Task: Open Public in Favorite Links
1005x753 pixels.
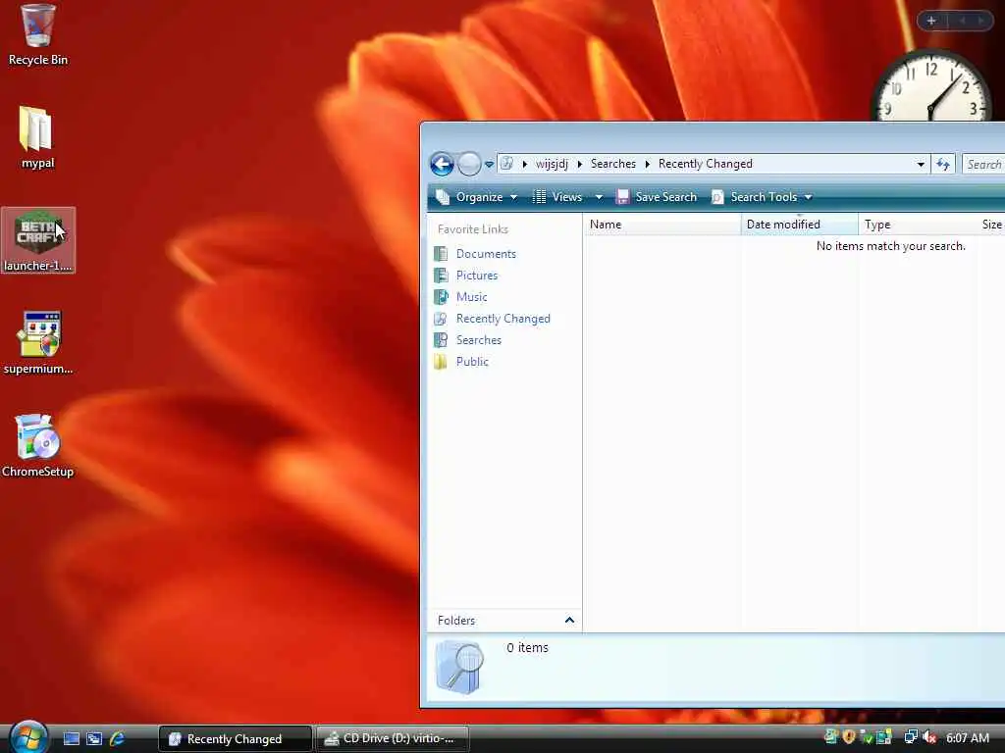Action: click(461, 362)
